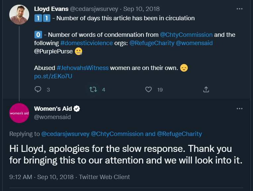Open the po.st/zEKo7U link
253x191 pixels.
(53, 76)
